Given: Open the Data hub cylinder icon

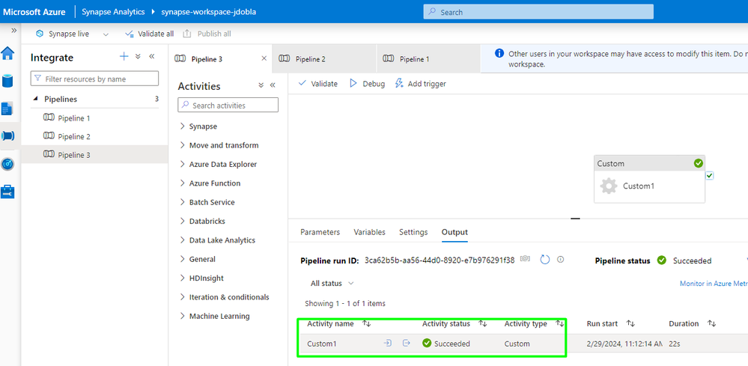Looking at the screenshot, I should click(7, 81).
